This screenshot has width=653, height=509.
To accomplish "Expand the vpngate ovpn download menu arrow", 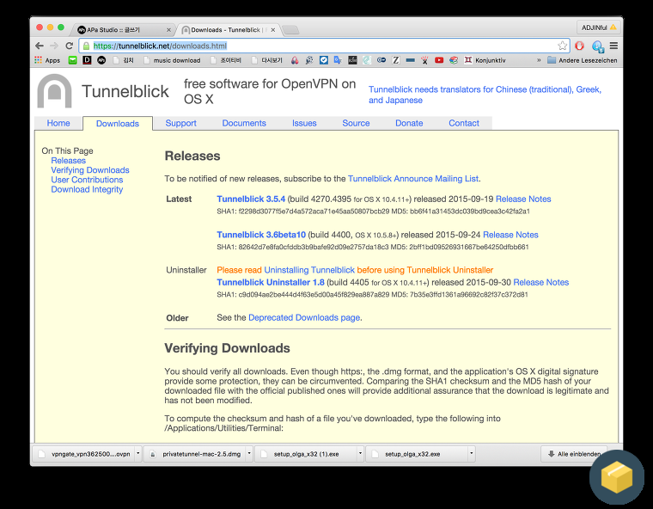I will 137,454.
